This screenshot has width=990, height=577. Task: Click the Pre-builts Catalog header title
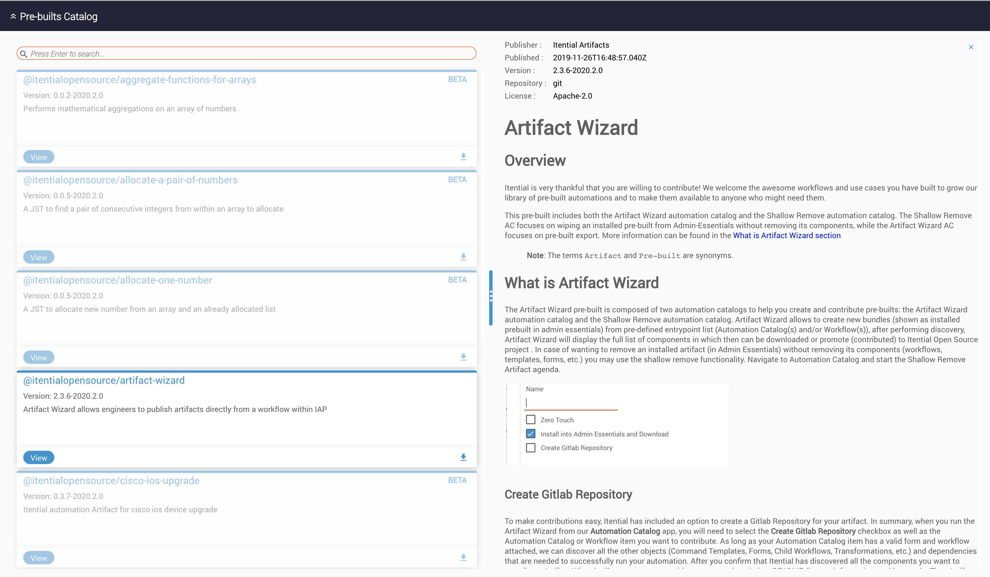coord(58,17)
